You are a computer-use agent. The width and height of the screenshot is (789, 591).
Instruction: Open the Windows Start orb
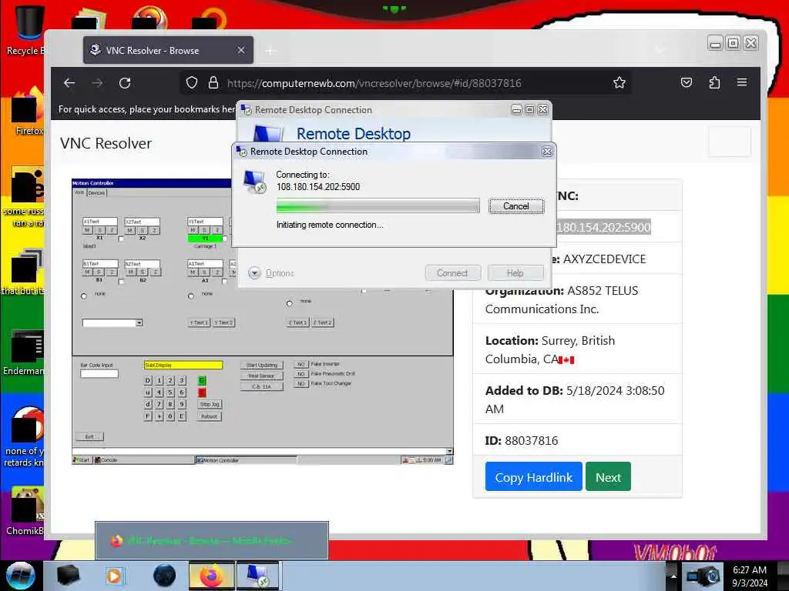tap(21, 576)
